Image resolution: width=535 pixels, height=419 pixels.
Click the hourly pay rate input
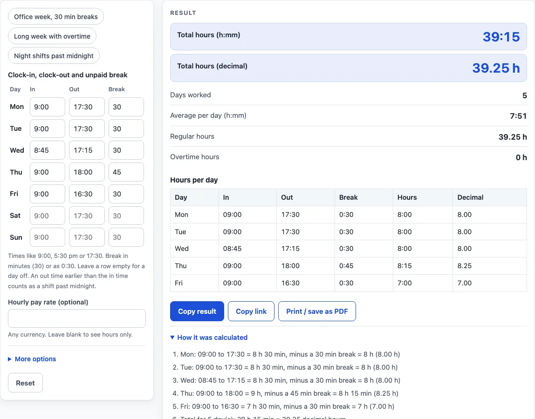[77, 318]
